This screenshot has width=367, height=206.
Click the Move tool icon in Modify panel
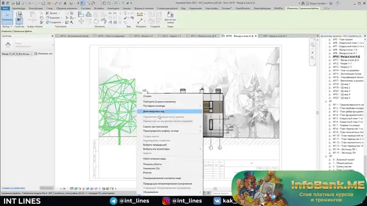click(81, 21)
